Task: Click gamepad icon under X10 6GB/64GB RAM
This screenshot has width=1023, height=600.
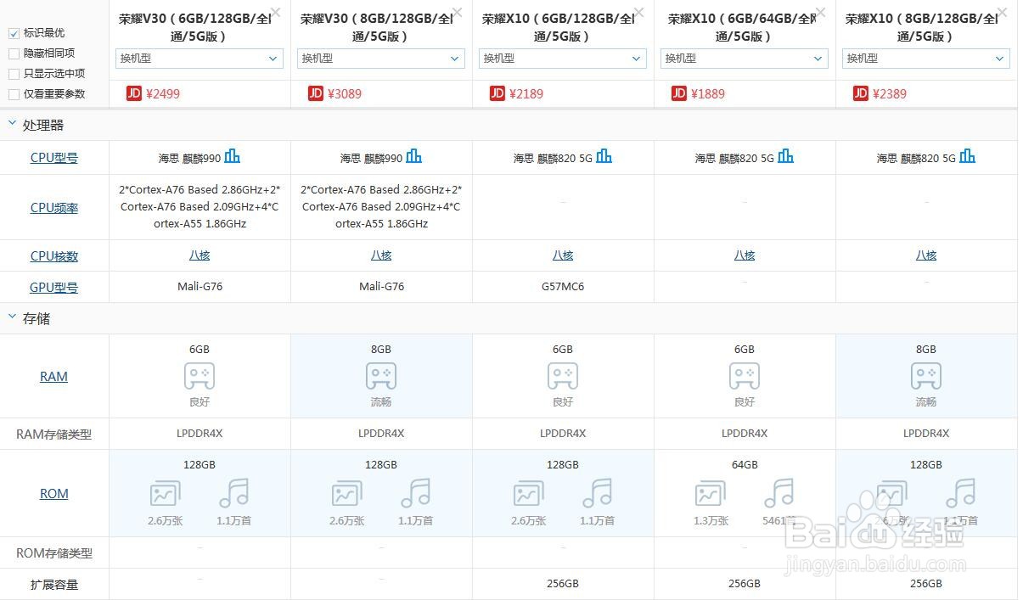Action: (x=745, y=375)
